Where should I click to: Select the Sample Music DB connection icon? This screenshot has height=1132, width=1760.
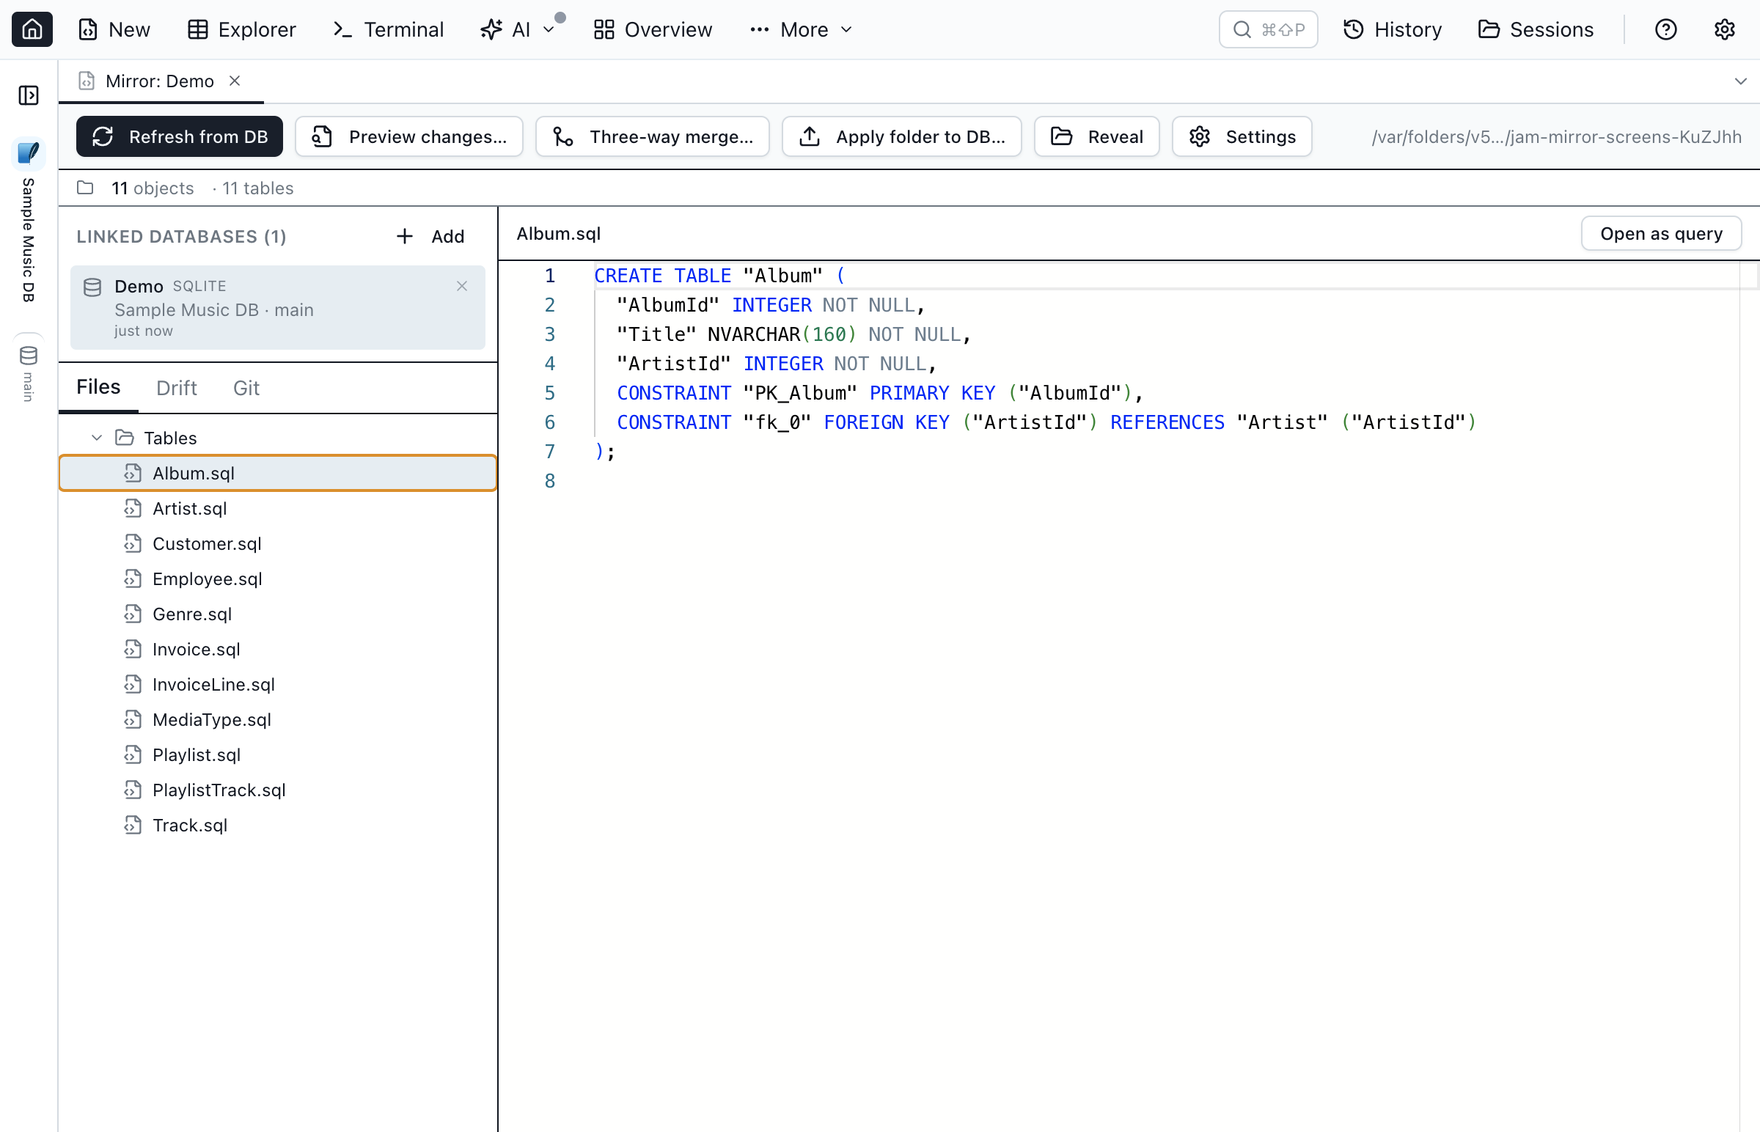[x=29, y=153]
